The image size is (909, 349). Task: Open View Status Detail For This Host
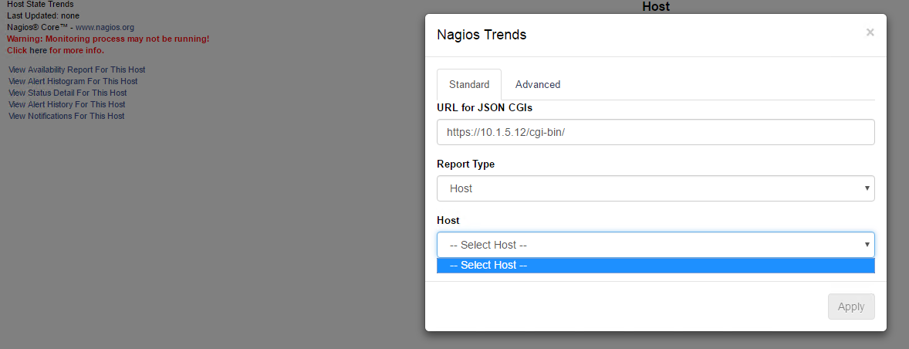point(67,93)
